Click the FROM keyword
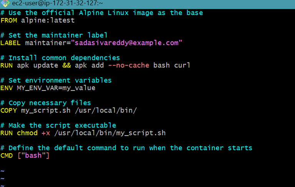This screenshot has width=295, height=187. (x=9, y=20)
